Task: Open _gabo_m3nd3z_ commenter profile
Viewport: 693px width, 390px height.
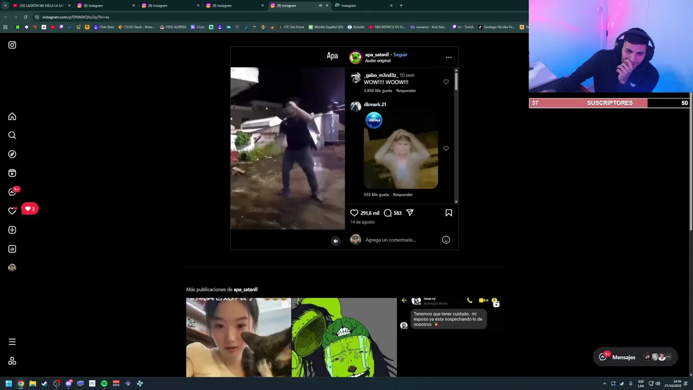Action: [x=381, y=75]
